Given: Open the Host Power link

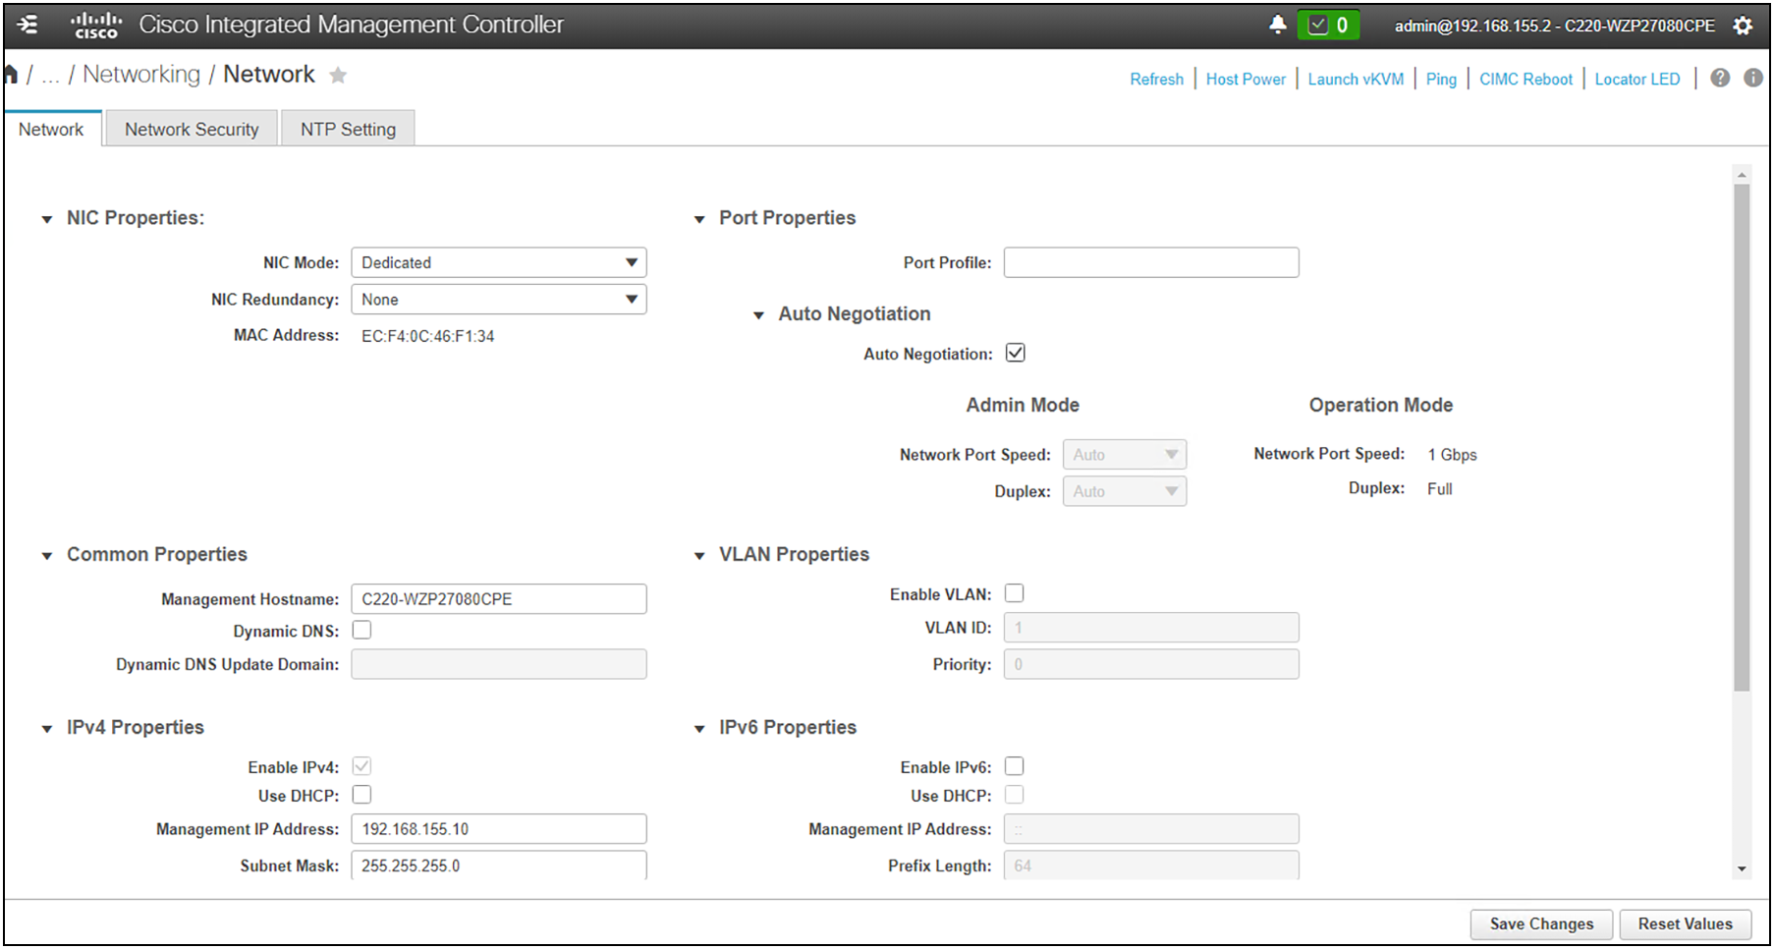Looking at the screenshot, I should click(1246, 79).
